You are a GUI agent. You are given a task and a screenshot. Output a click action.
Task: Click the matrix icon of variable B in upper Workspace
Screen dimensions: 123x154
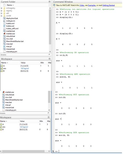point(2,71)
